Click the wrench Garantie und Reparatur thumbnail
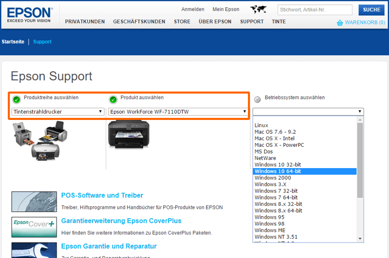Image resolution: width=389 pixels, height=258 pixels. coord(34,250)
